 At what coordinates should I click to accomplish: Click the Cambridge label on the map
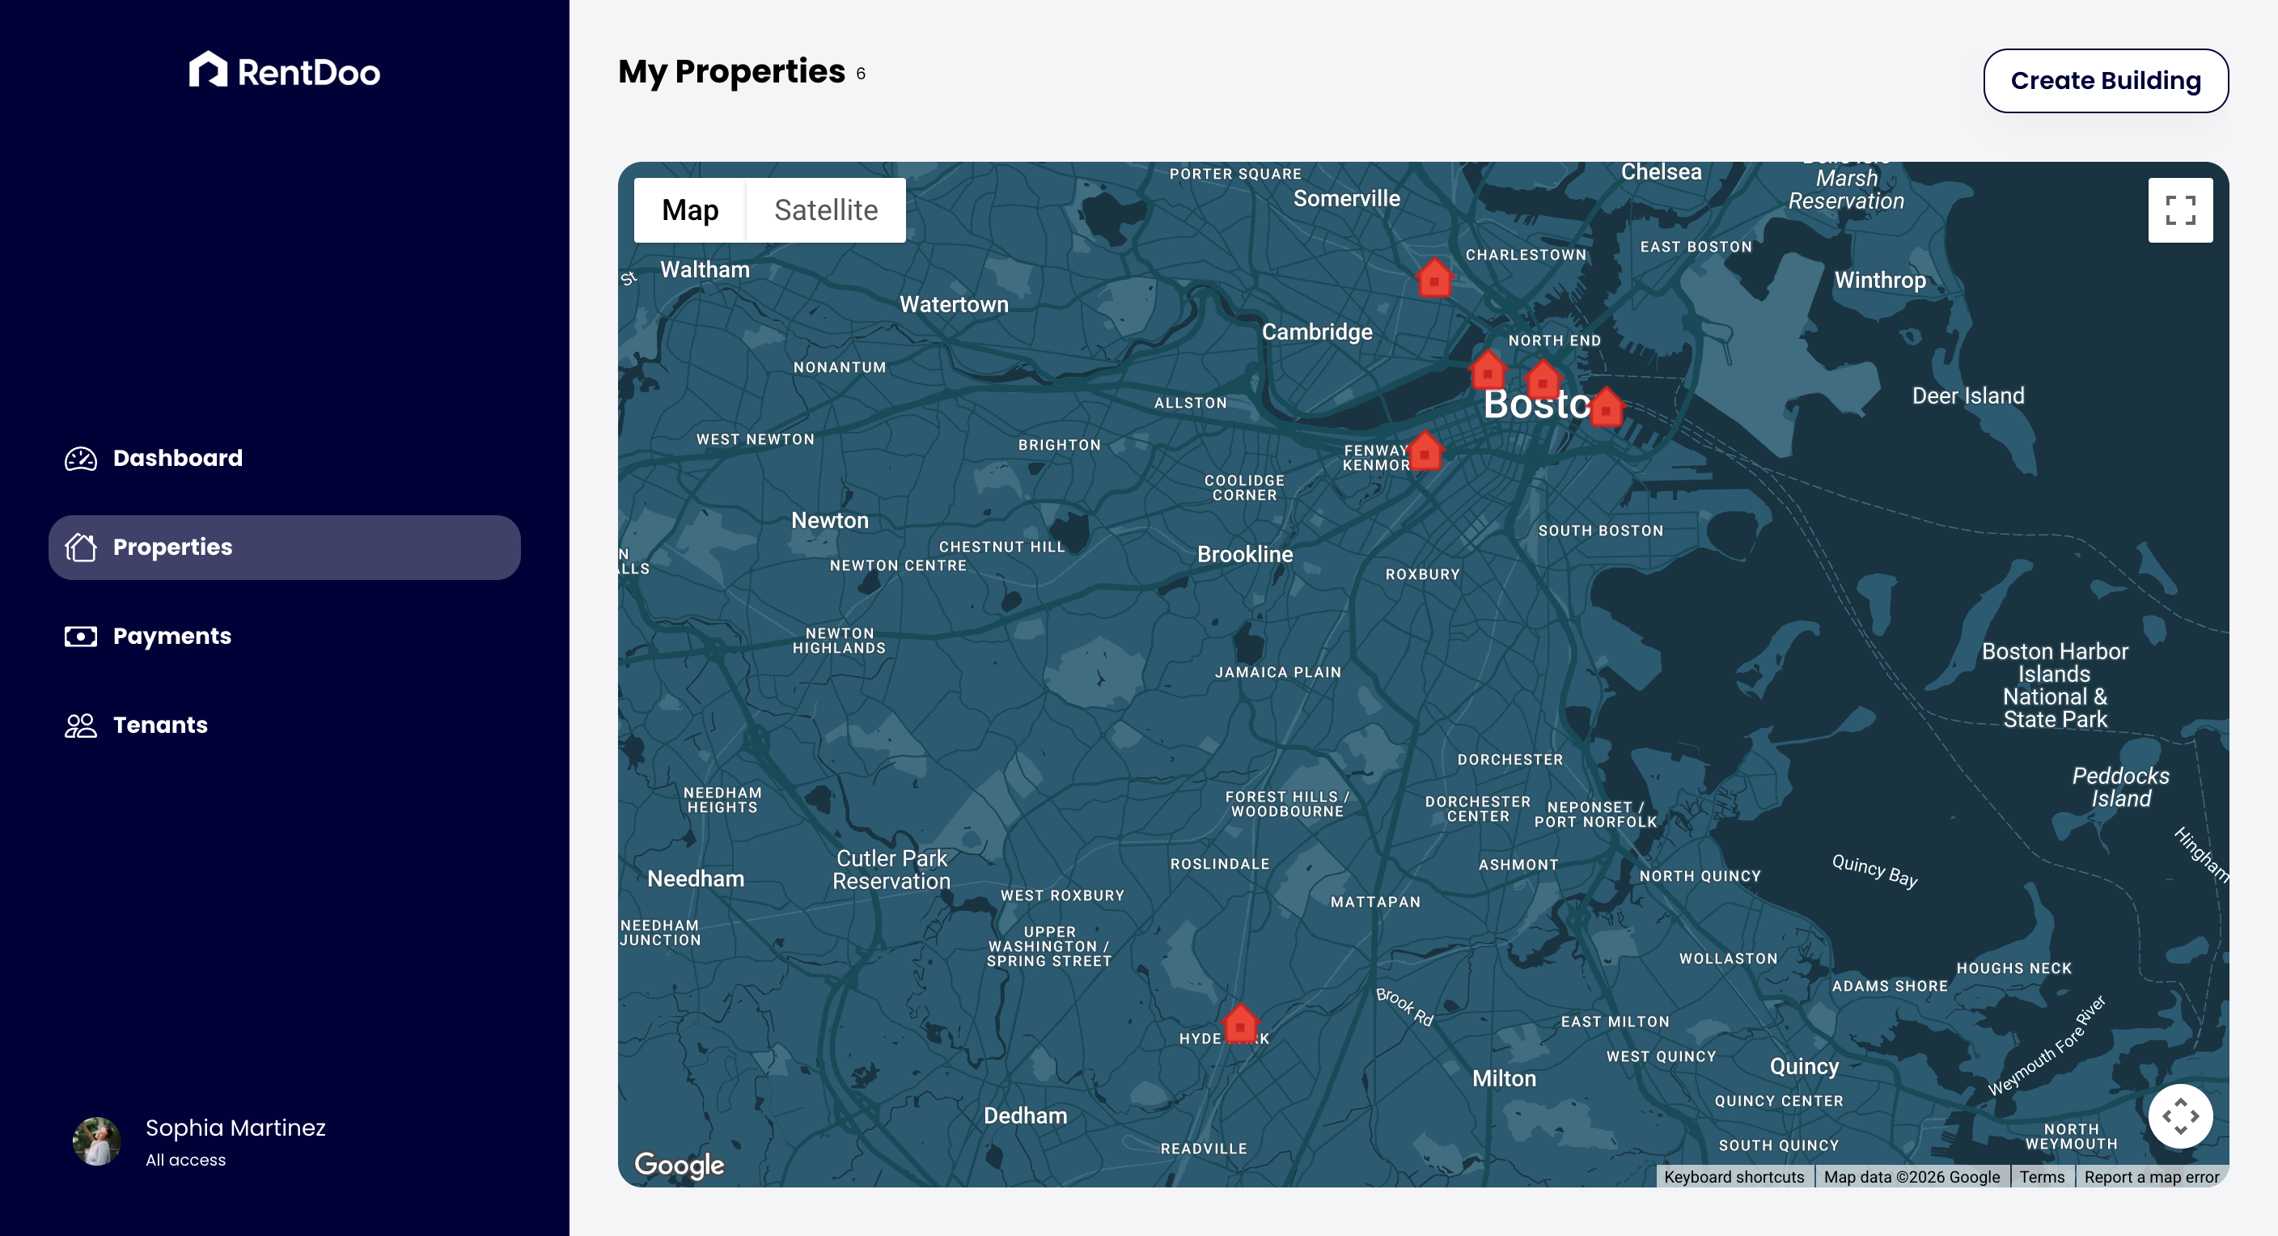click(x=1317, y=332)
